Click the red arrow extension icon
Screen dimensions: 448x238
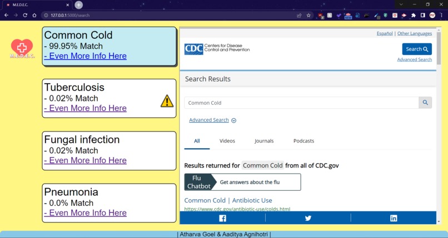point(404,16)
